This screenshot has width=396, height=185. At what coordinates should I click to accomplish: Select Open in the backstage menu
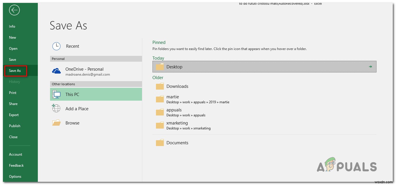[x=13, y=49]
